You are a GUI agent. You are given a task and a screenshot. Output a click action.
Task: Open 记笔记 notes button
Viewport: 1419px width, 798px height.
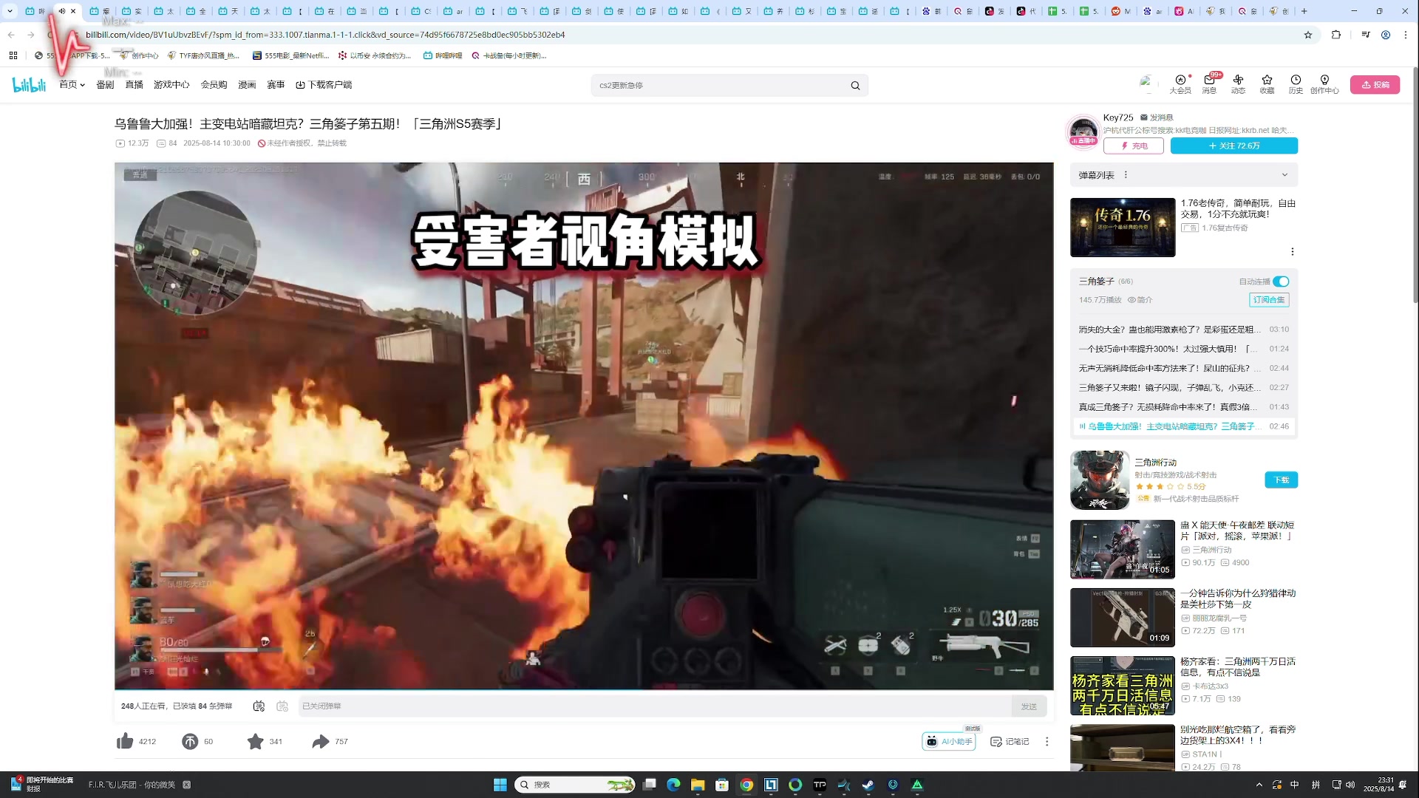point(1010,741)
